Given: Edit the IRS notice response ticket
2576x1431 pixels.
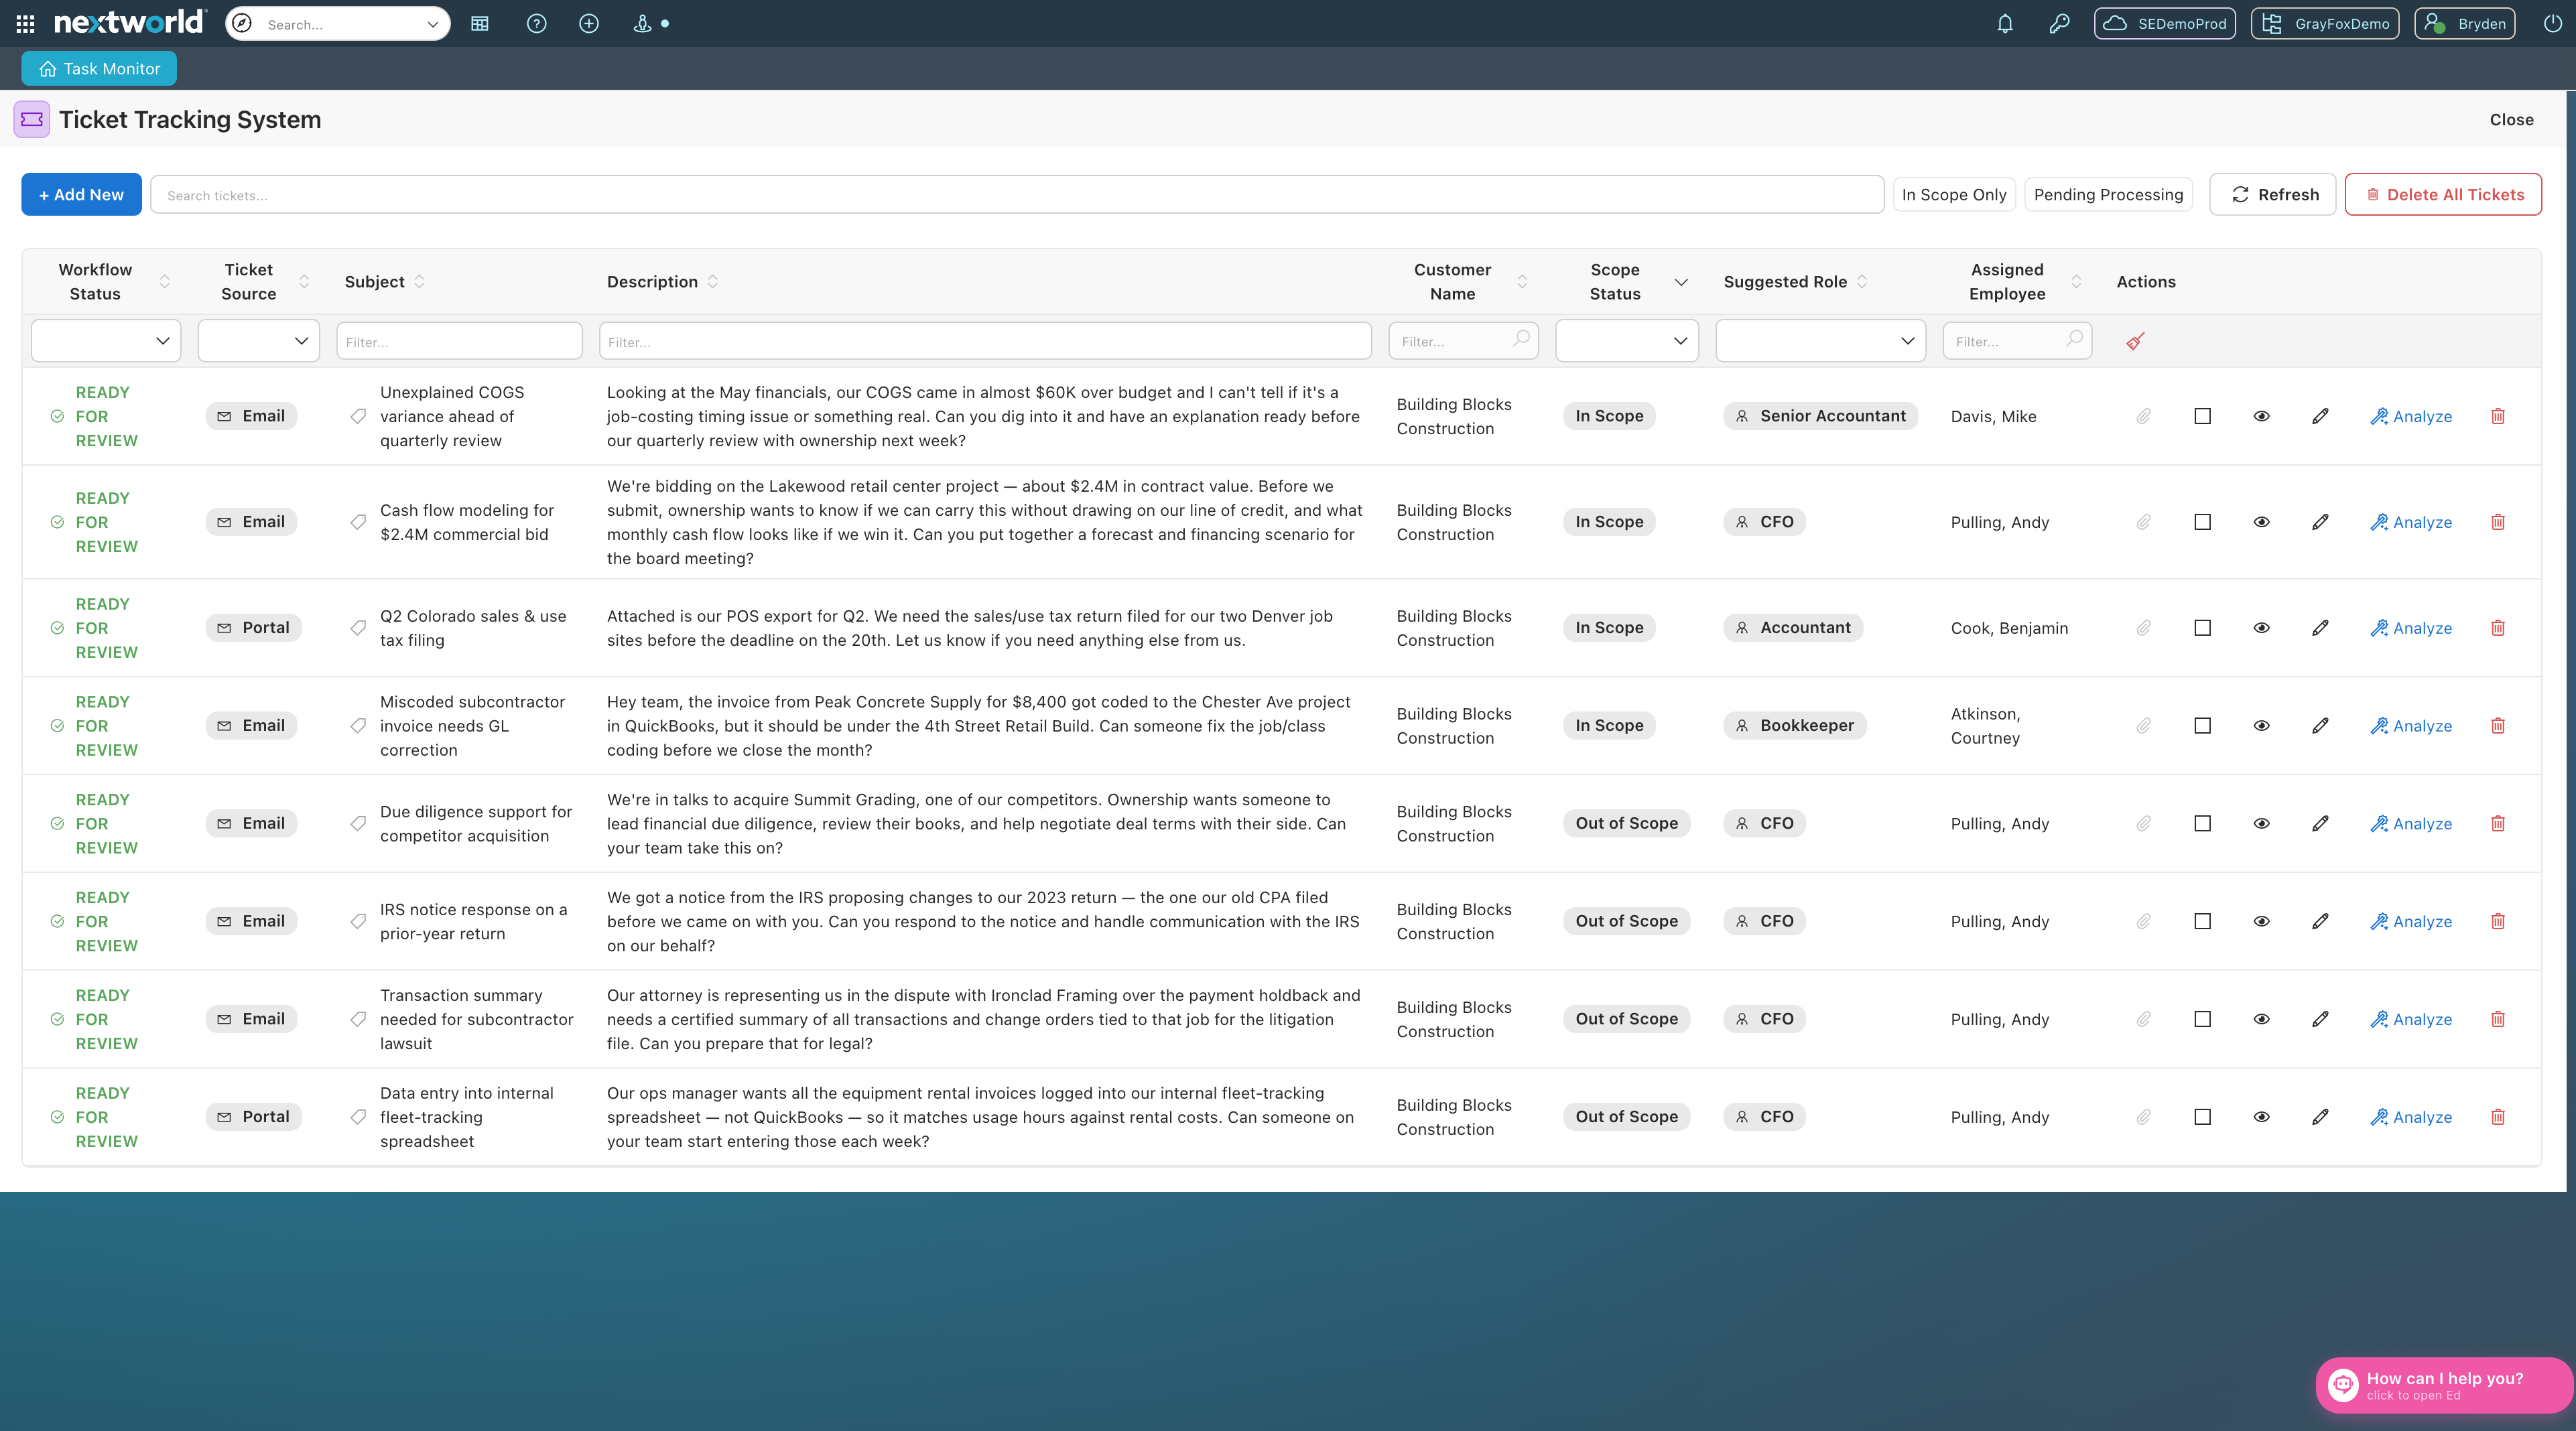Looking at the screenshot, I should (2320, 921).
